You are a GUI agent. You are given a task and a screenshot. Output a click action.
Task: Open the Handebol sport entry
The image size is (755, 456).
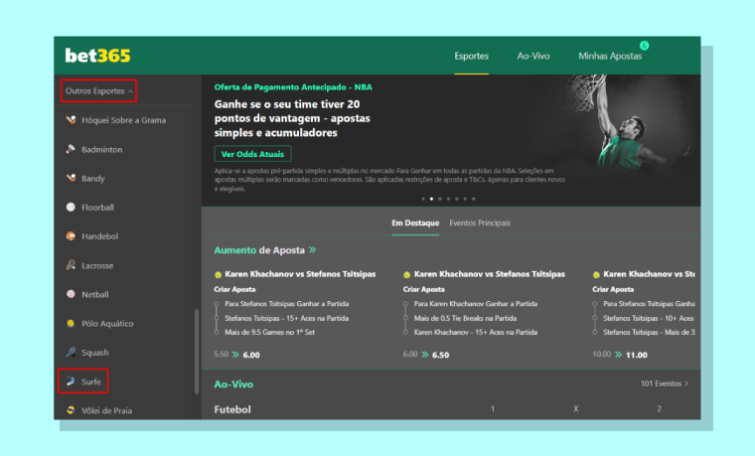point(99,236)
